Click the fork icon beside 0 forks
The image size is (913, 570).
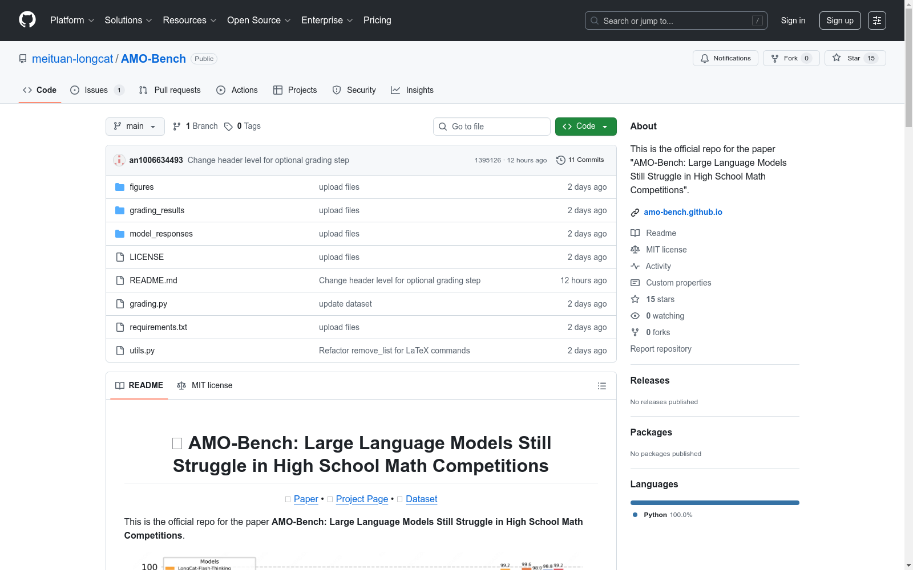click(635, 332)
